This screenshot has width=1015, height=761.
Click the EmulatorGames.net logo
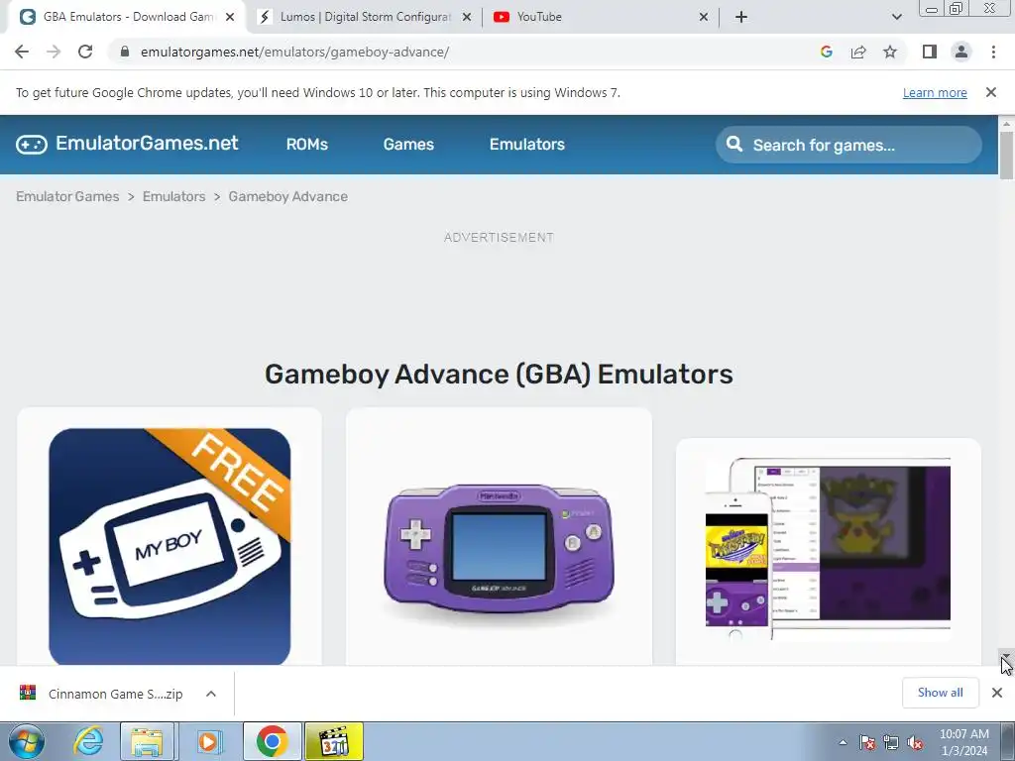click(x=127, y=144)
